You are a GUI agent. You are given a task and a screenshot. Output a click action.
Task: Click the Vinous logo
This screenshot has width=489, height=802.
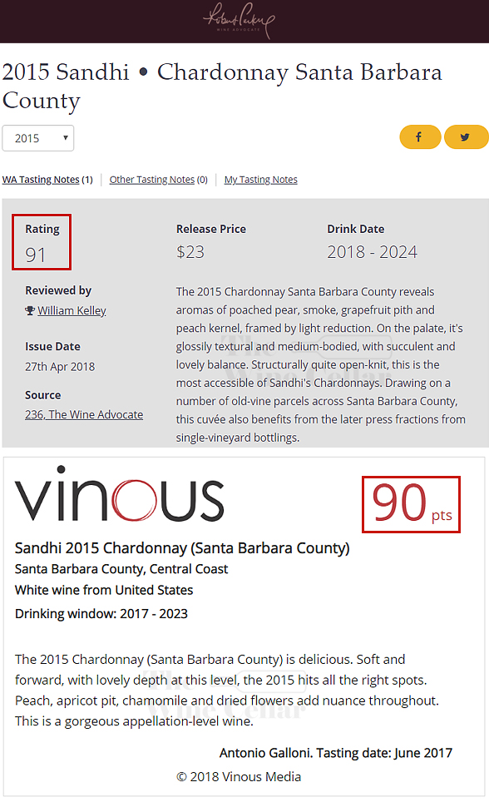[x=119, y=494]
